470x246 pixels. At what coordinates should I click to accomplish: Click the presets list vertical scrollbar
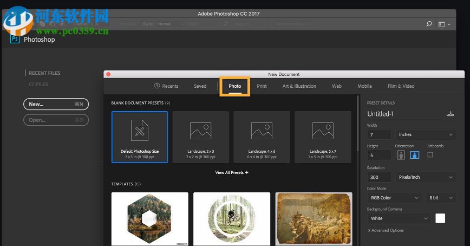[357, 124]
